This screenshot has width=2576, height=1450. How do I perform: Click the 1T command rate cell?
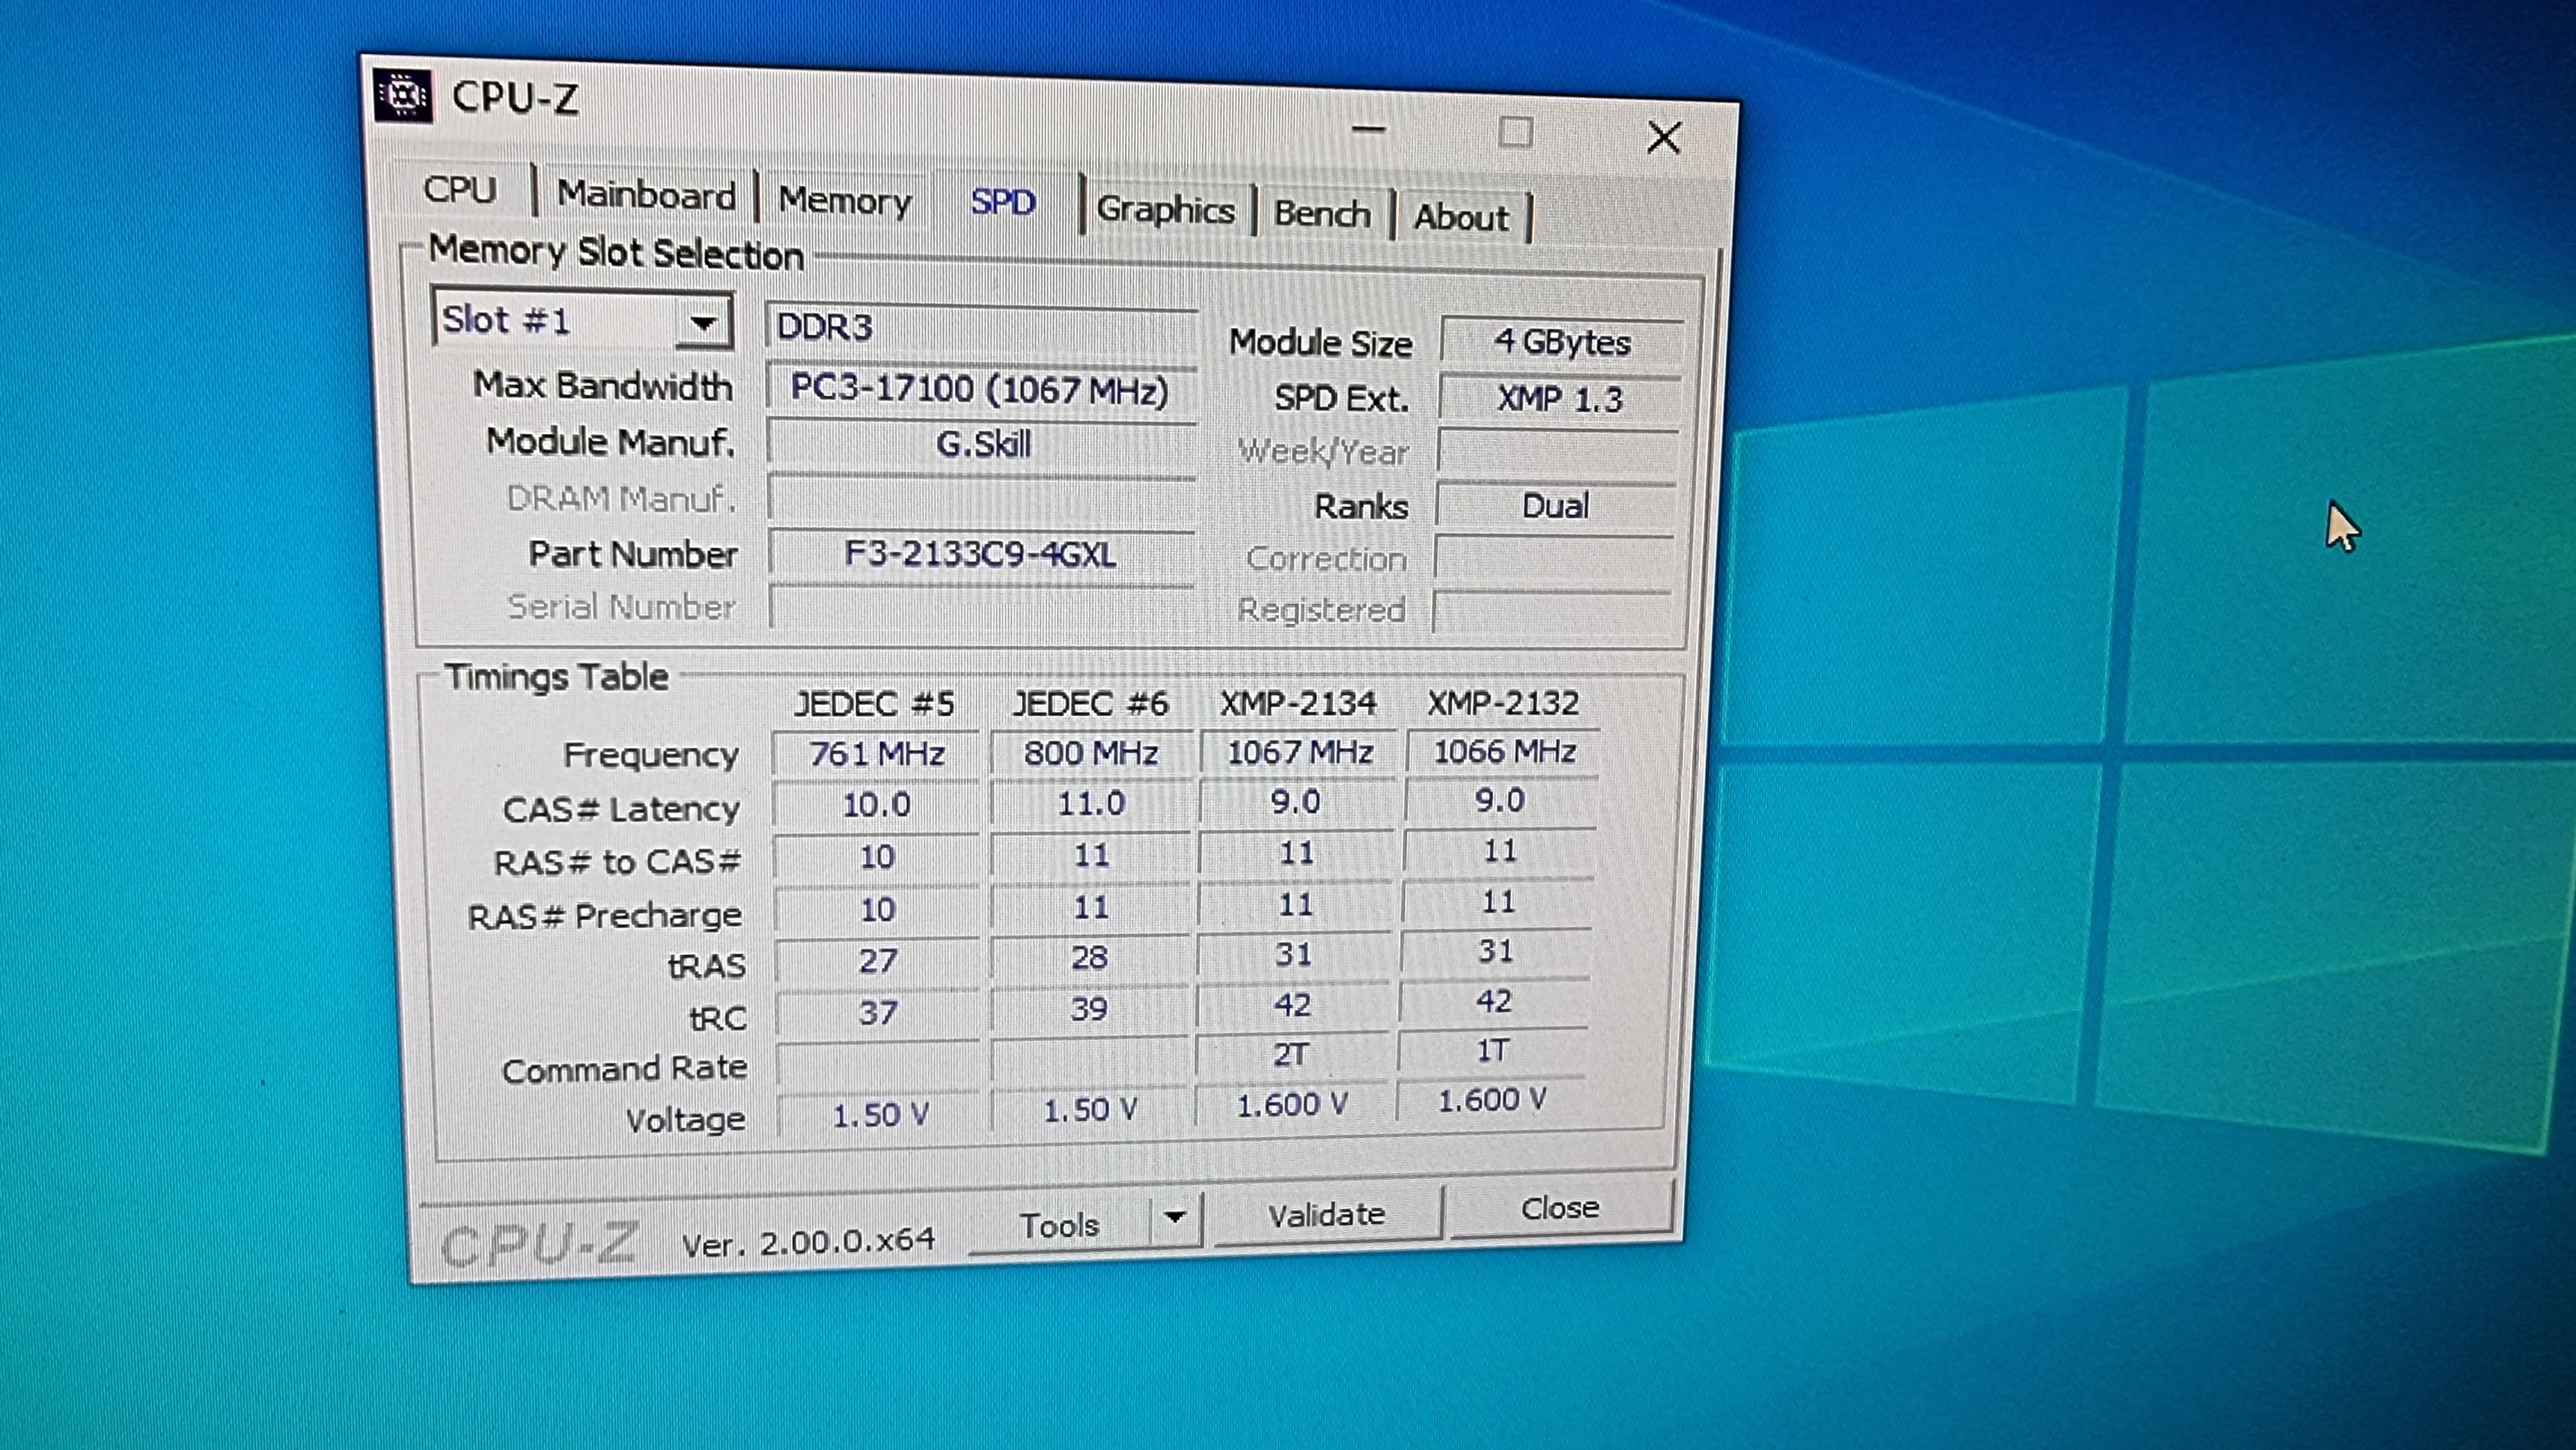[1492, 1051]
